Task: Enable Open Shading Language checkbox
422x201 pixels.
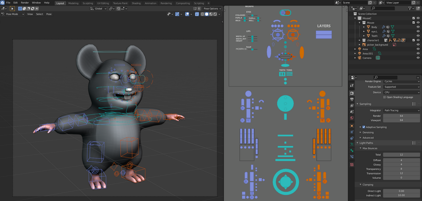Action: (385, 97)
